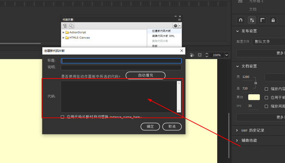Click the 确定 button
This screenshot has width=285, height=163.
[150, 127]
